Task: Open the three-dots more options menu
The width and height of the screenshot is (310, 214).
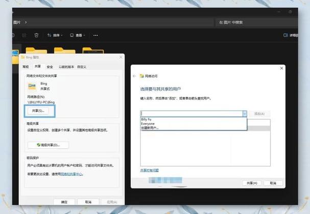Action: (x=96, y=35)
